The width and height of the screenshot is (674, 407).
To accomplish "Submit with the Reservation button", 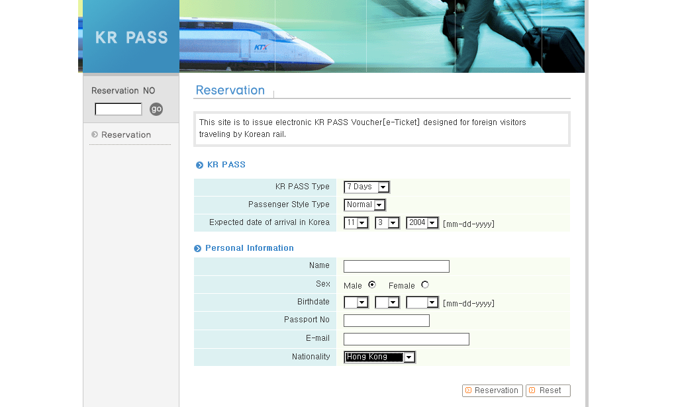I will 492,390.
